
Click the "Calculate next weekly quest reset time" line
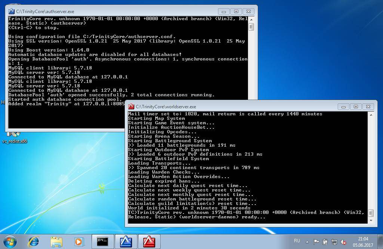(x=189, y=190)
